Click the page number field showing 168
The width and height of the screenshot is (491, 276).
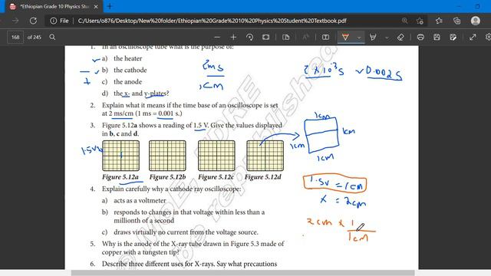tap(15, 38)
